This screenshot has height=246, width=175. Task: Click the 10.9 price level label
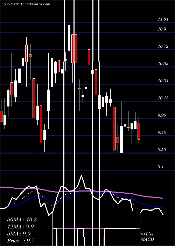coord(162,29)
